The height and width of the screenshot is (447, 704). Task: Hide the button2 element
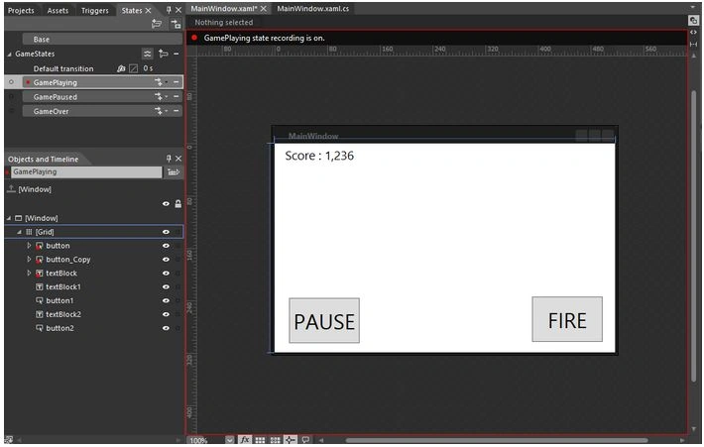pyautogui.click(x=166, y=328)
